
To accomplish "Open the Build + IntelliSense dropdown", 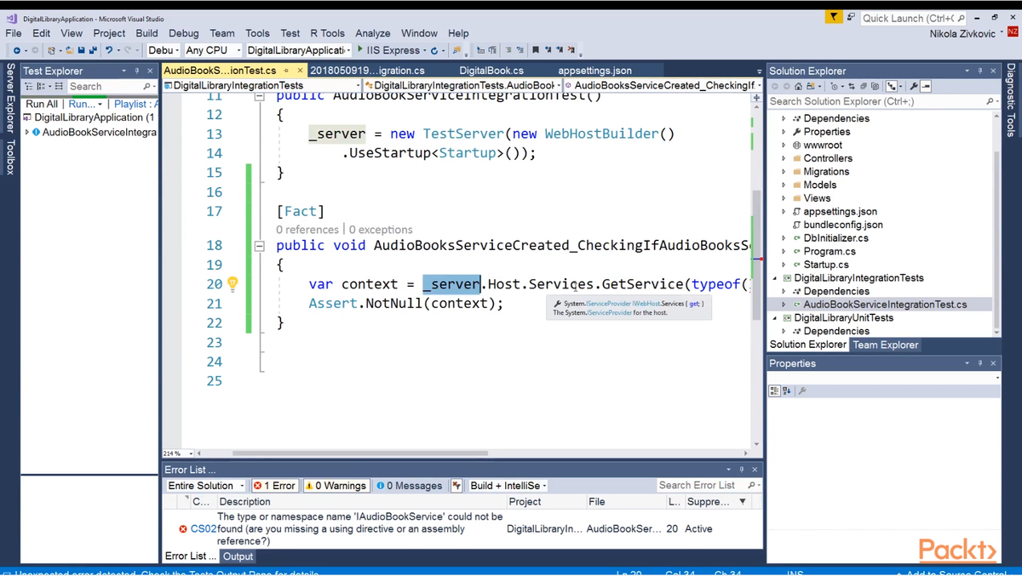I will tap(508, 486).
